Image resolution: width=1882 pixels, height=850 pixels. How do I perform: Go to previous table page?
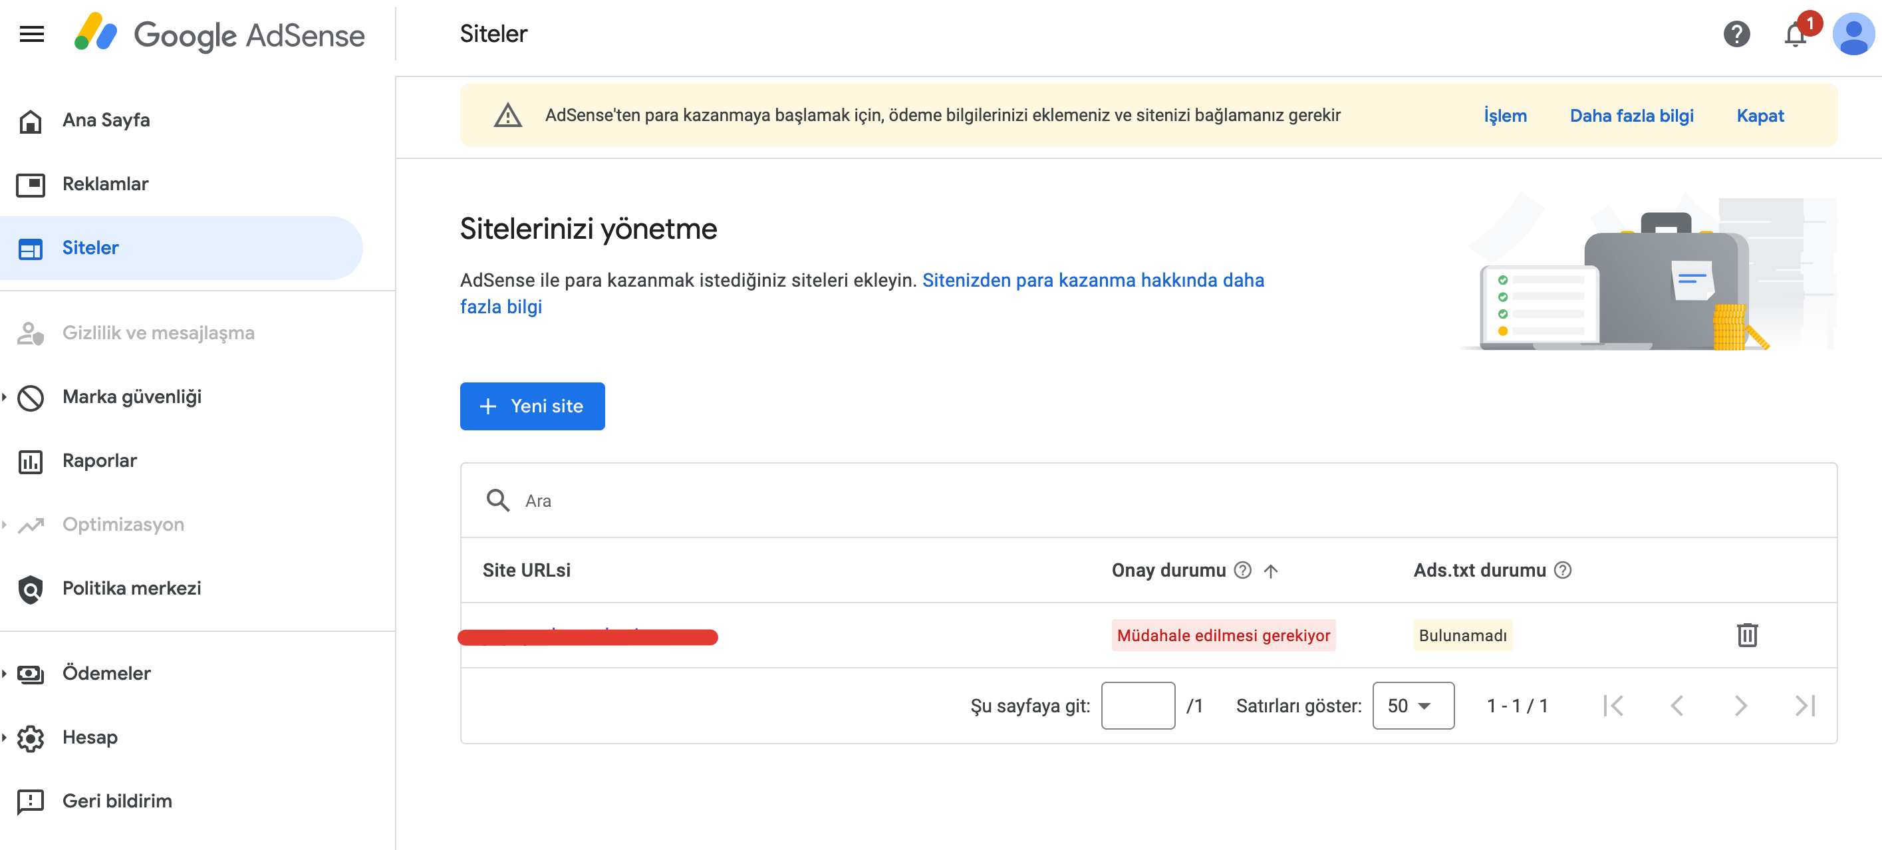point(1677,706)
